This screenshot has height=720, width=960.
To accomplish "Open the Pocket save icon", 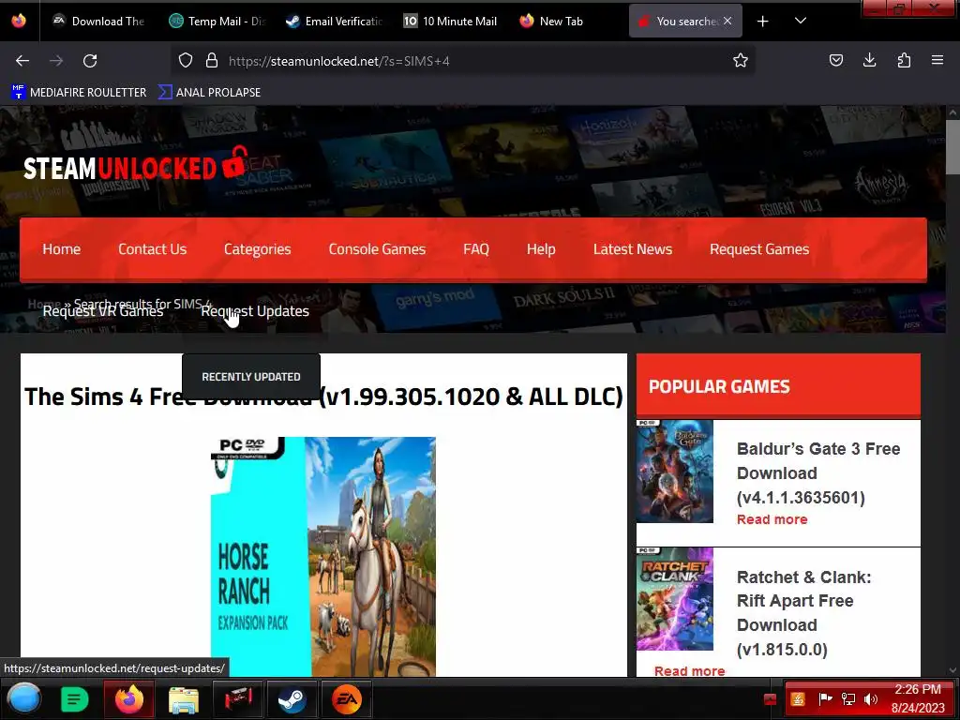I will (x=835, y=61).
